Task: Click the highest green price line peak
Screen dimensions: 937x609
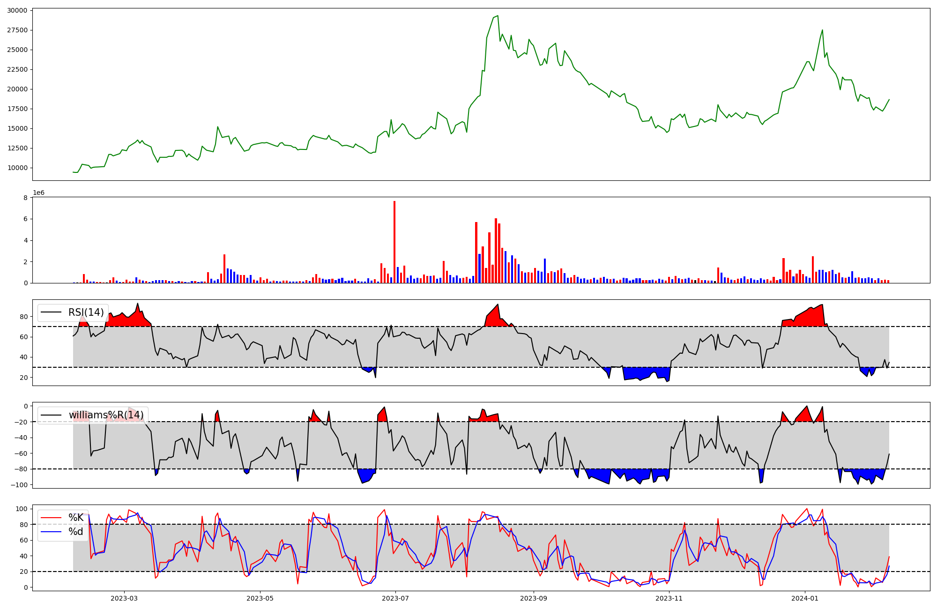Action: click(498, 16)
